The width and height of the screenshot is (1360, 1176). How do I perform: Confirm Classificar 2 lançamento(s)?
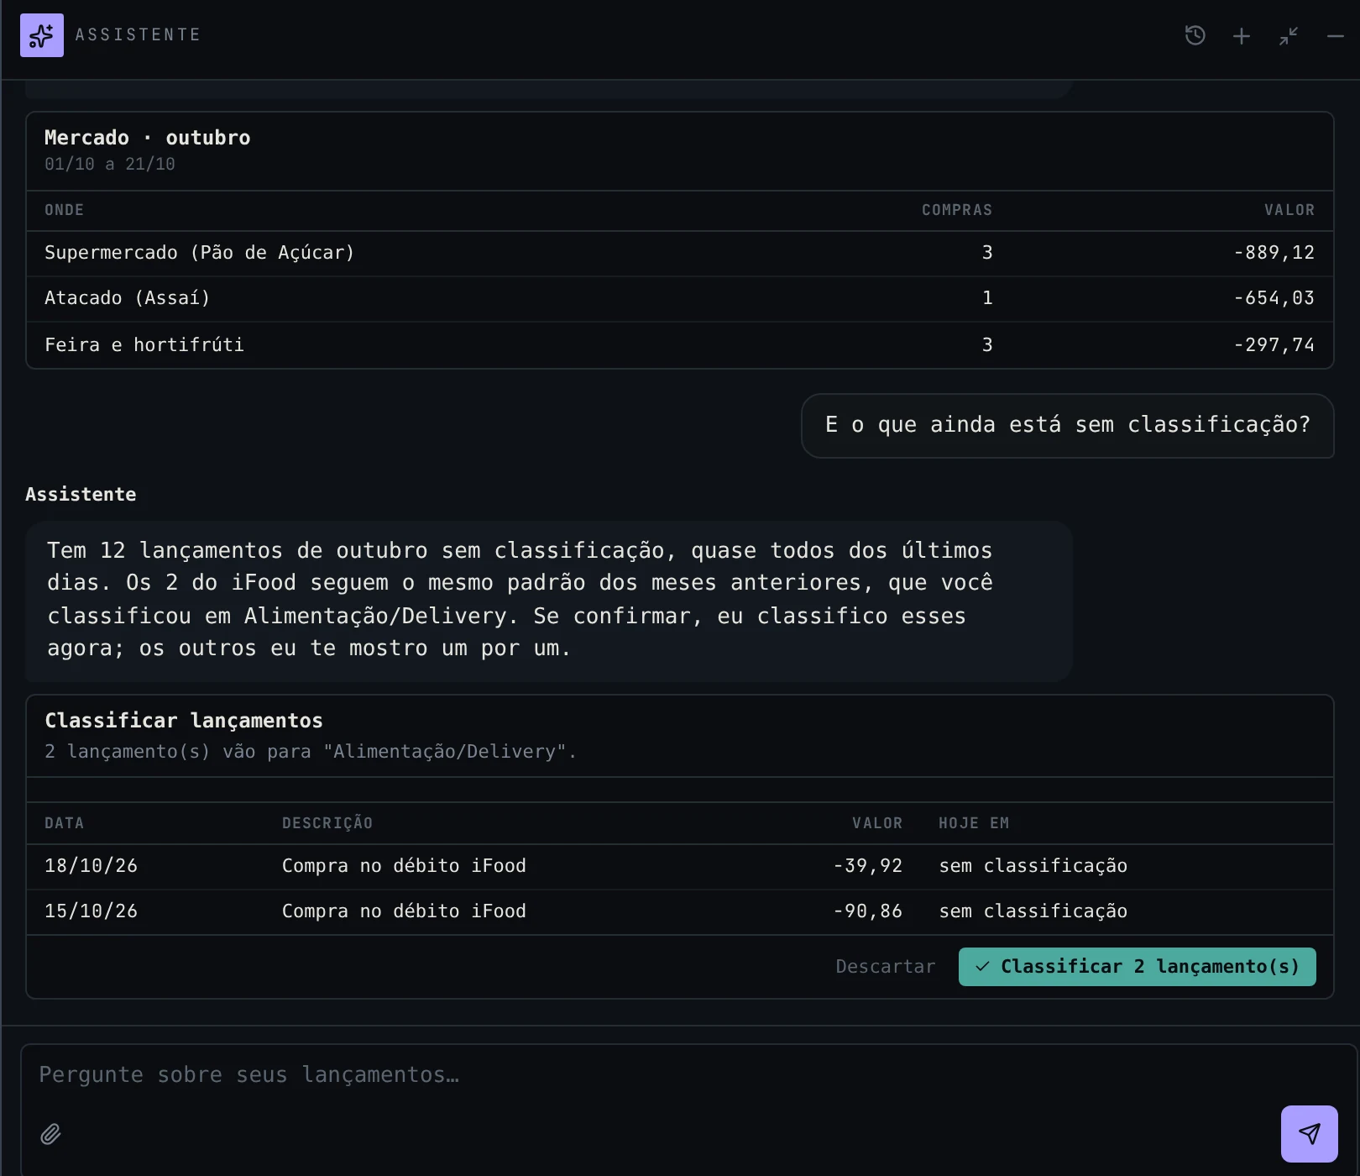click(1138, 967)
